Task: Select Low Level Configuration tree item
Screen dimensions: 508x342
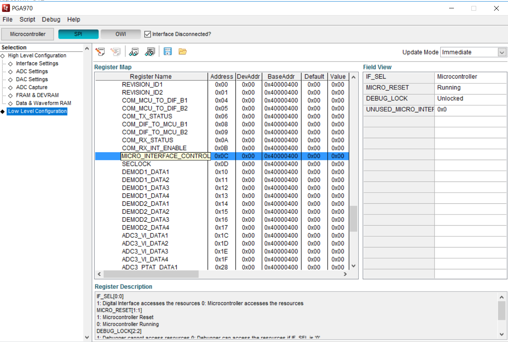Action: coord(37,111)
